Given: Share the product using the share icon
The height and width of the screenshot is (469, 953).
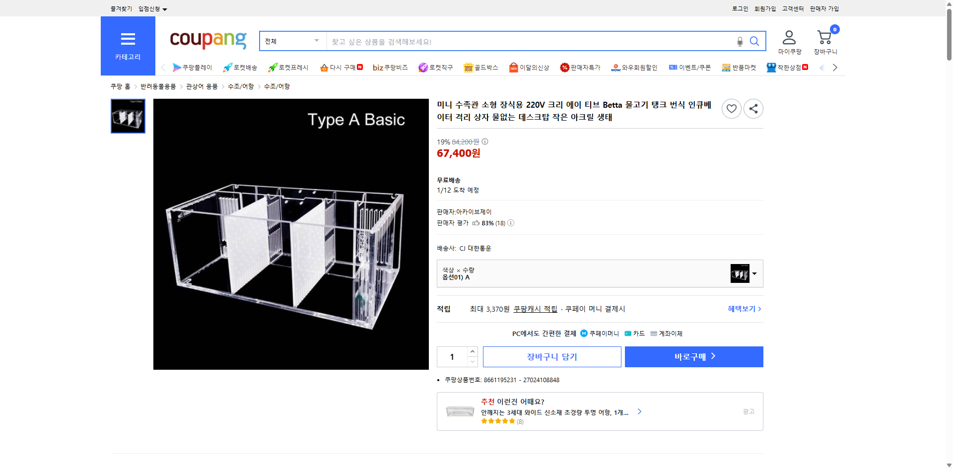Looking at the screenshot, I should click(753, 108).
